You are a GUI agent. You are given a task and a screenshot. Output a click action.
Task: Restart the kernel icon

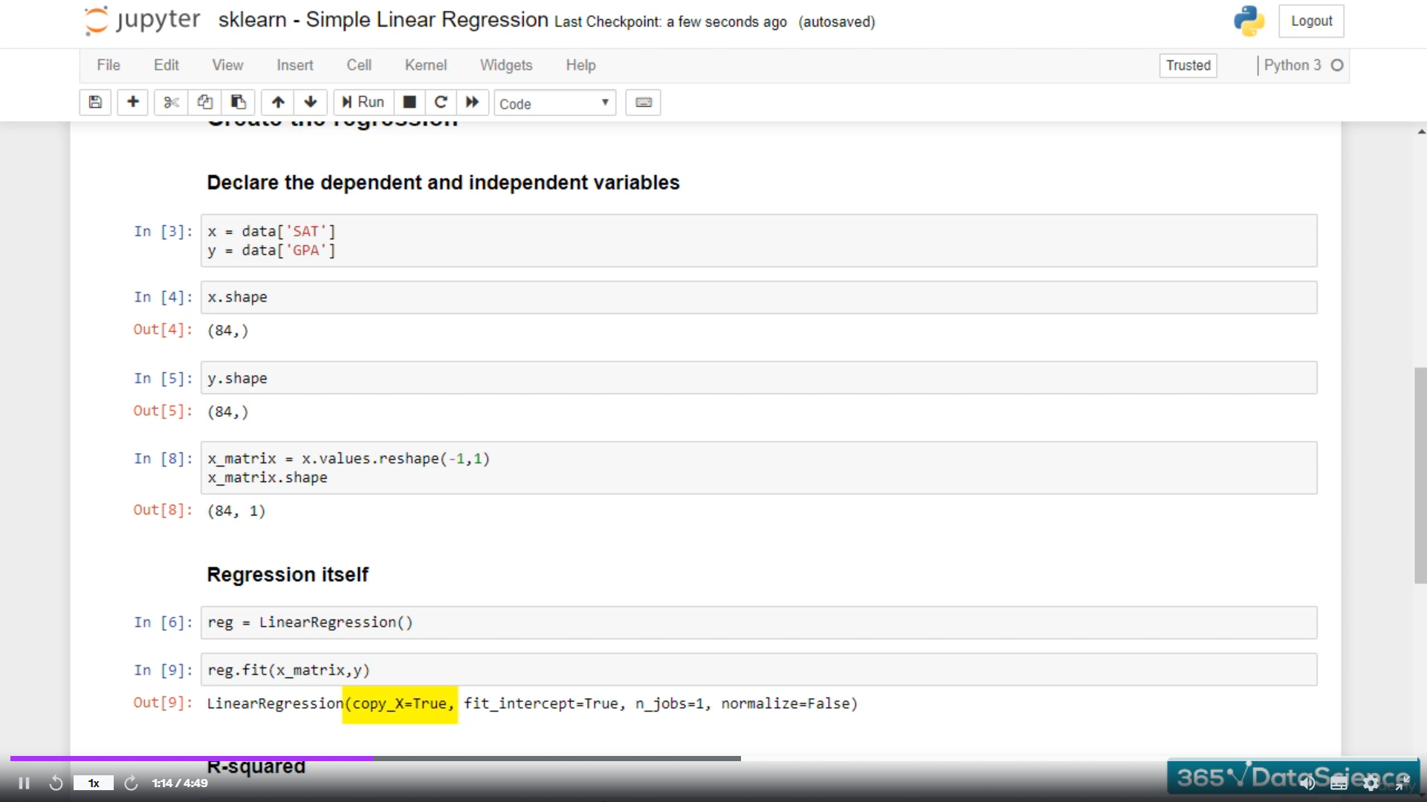(x=441, y=102)
